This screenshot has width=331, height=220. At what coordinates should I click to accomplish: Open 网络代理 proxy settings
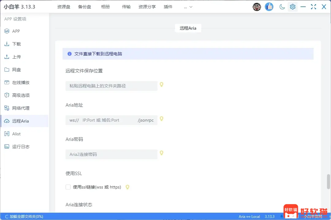pos(25,108)
